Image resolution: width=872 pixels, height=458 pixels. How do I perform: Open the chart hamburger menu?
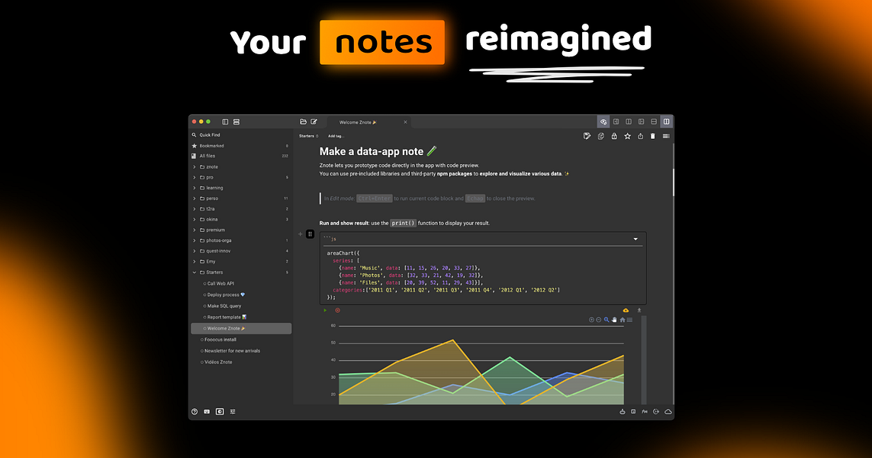[629, 320]
